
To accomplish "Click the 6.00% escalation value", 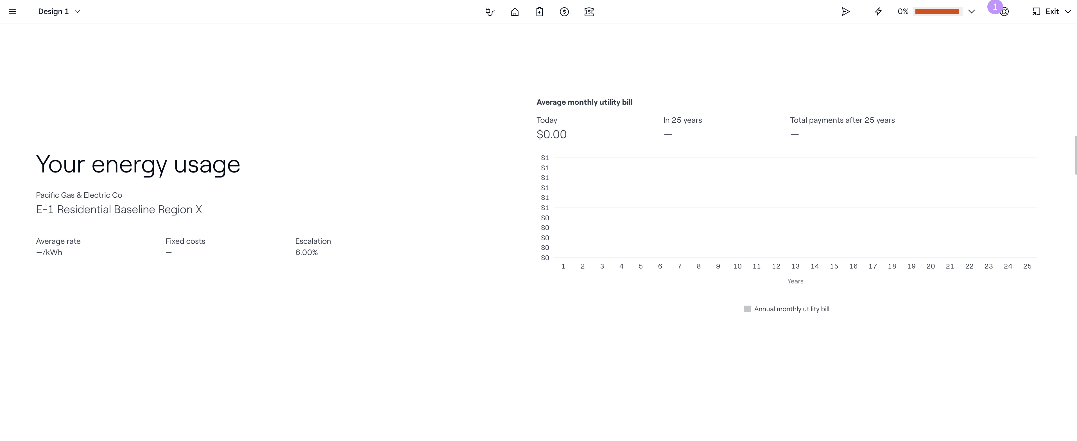I will (306, 253).
